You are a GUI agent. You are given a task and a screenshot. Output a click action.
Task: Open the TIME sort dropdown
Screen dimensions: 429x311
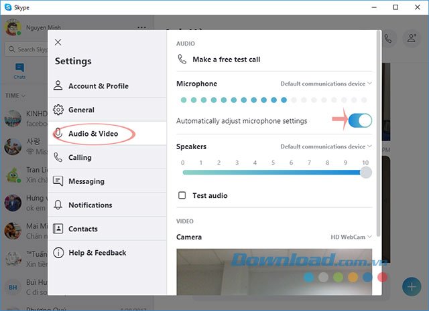click(15, 96)
